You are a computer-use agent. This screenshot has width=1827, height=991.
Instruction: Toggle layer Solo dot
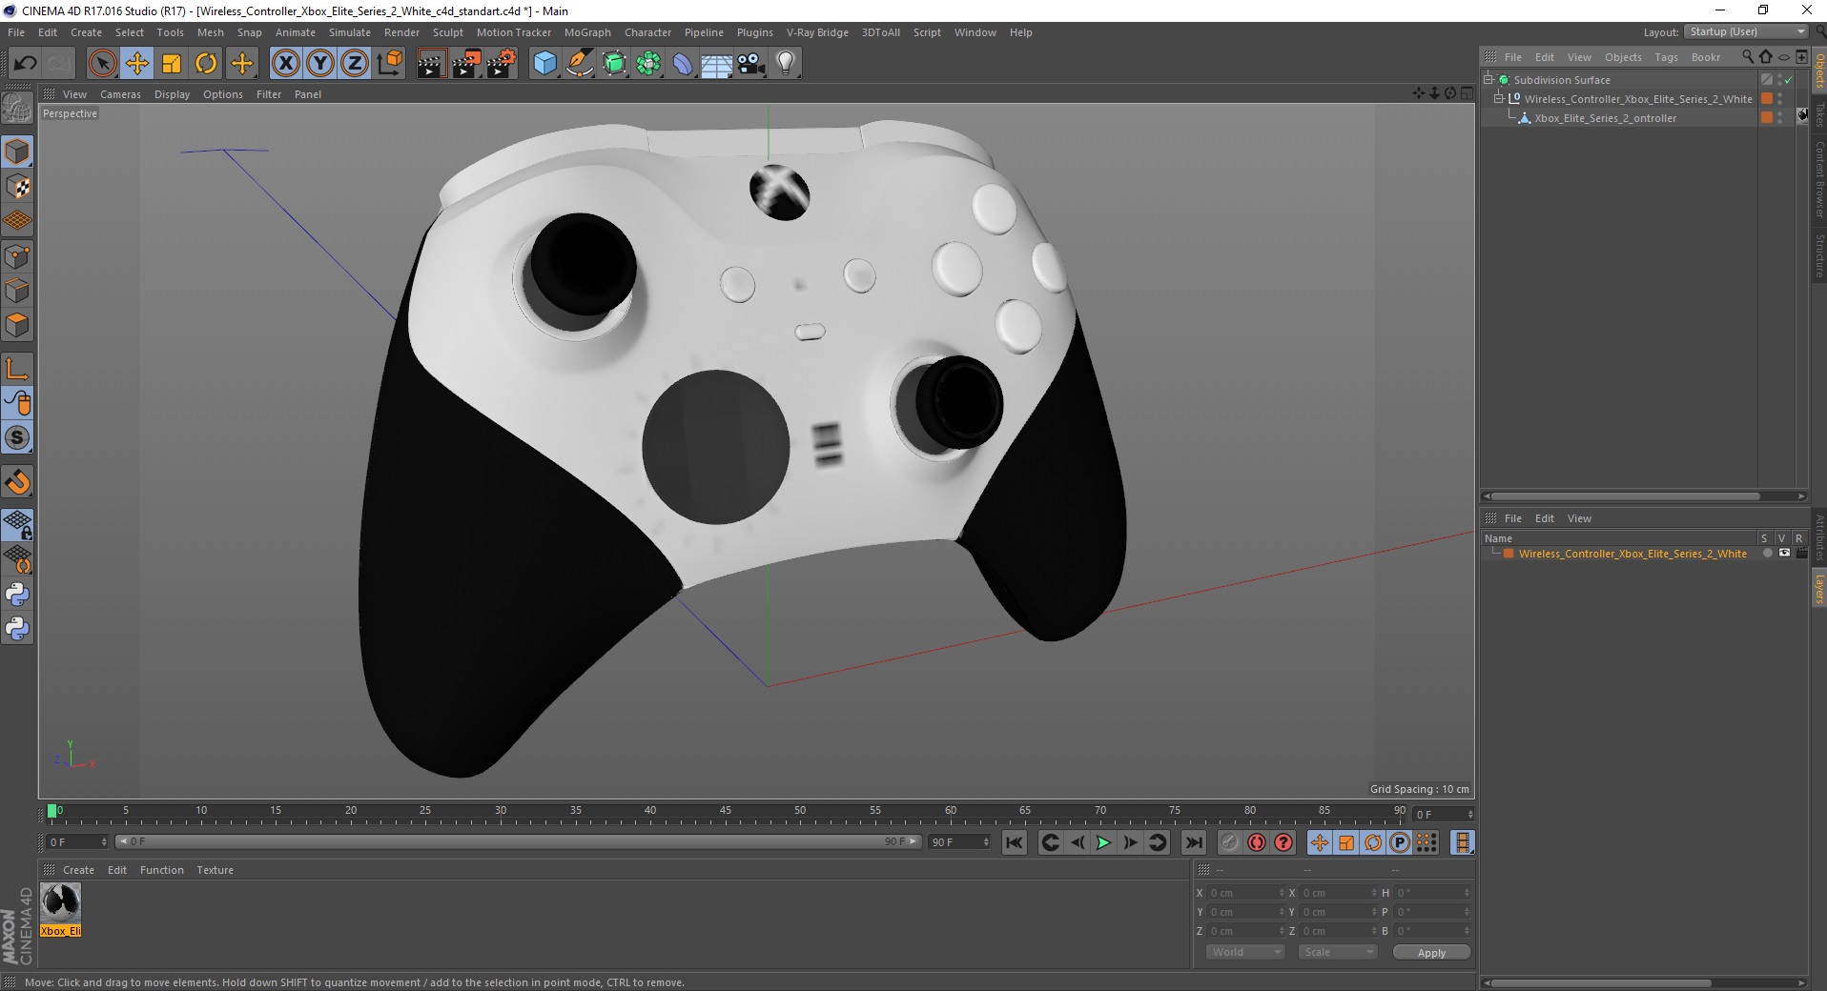pyautogui.click(x=1767, y=554)
